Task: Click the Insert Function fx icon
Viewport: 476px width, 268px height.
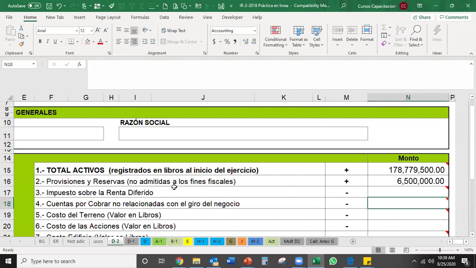Action: coord(79,64)
